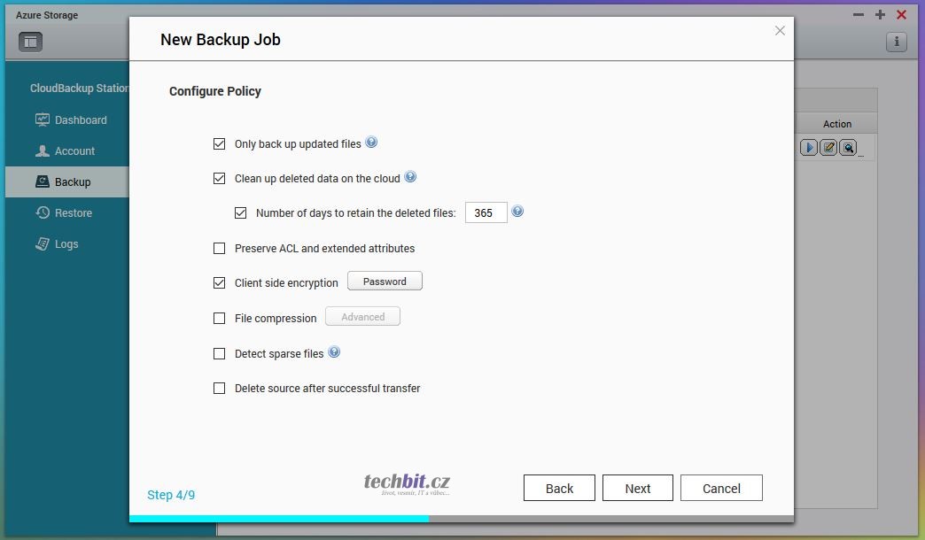Click the start backup job play icon
The width and height of the screenshot is (925, 540).
click(x=808, y=148)
